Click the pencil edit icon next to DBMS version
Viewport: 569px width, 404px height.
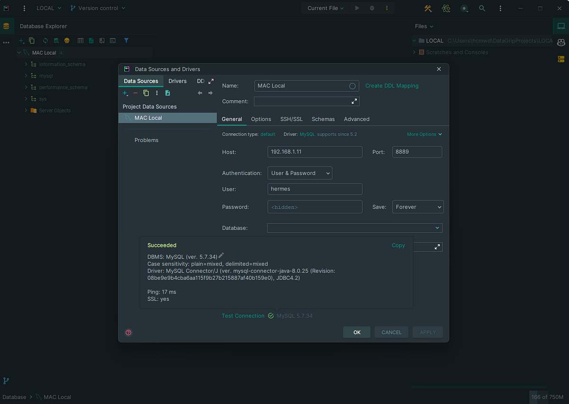pos(221,255)
